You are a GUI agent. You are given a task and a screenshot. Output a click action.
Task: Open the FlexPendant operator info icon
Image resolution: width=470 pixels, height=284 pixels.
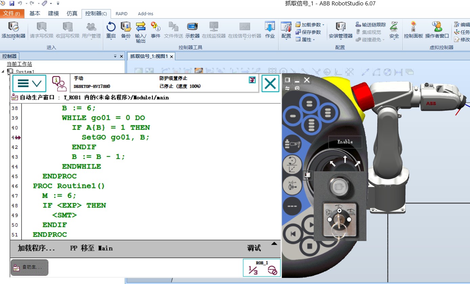pyautogui.click(x=59, y=84)
